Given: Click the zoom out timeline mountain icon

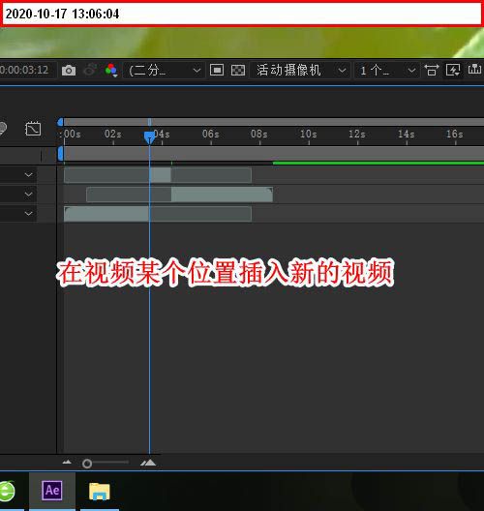Looking at the screenshot, I should [67, 462].
